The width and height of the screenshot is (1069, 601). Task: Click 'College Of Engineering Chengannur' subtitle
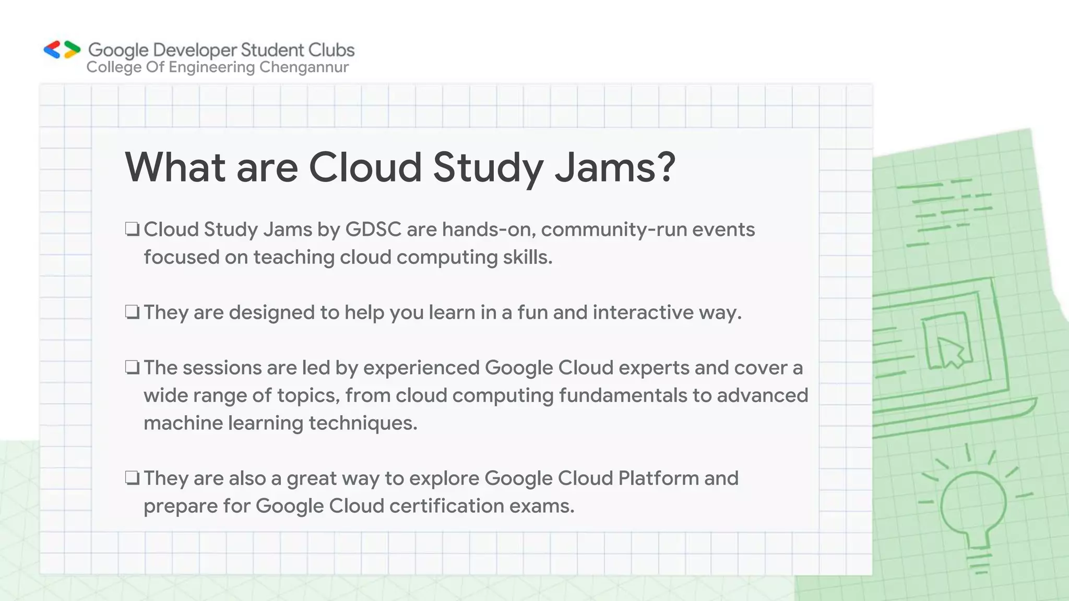click(x=218, y=68)
